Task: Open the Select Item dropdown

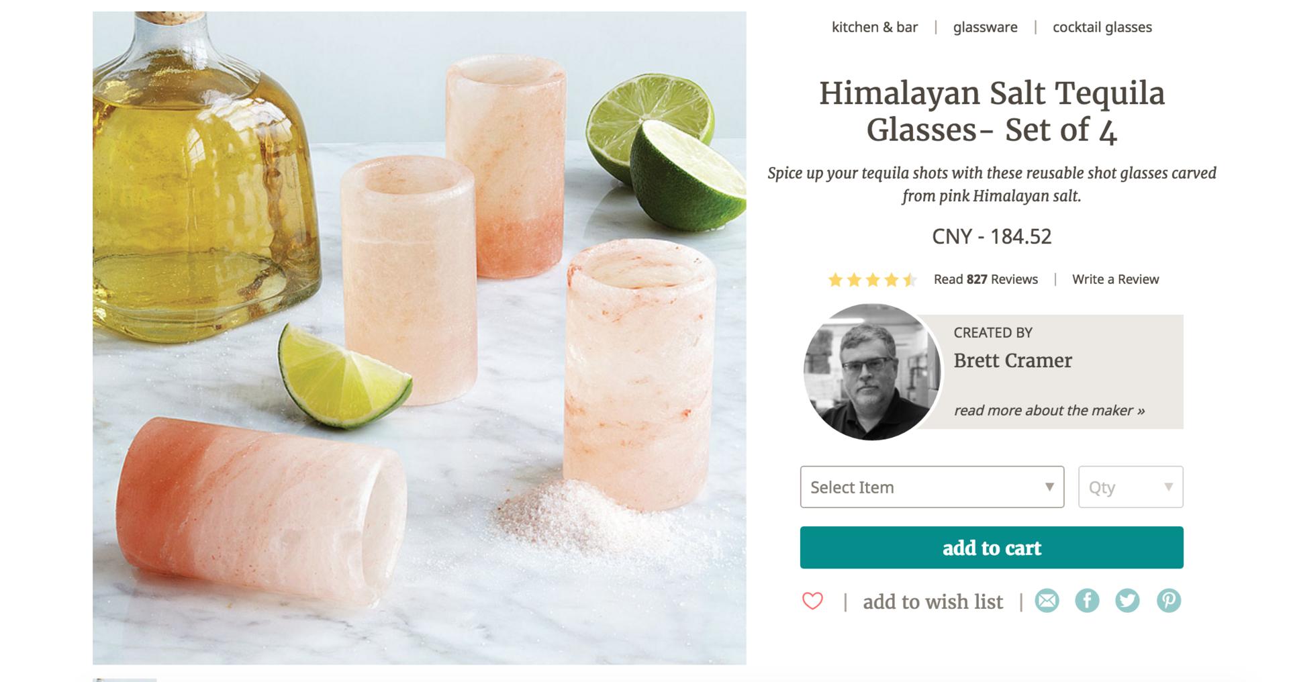Action: click(931, 487)
